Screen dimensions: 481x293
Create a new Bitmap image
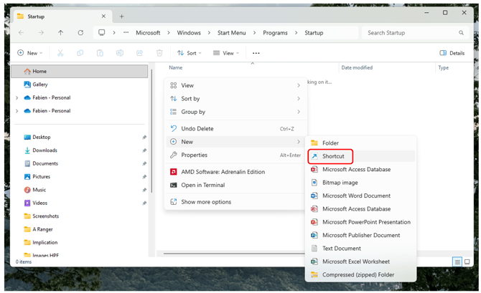[x=360, y=183]
